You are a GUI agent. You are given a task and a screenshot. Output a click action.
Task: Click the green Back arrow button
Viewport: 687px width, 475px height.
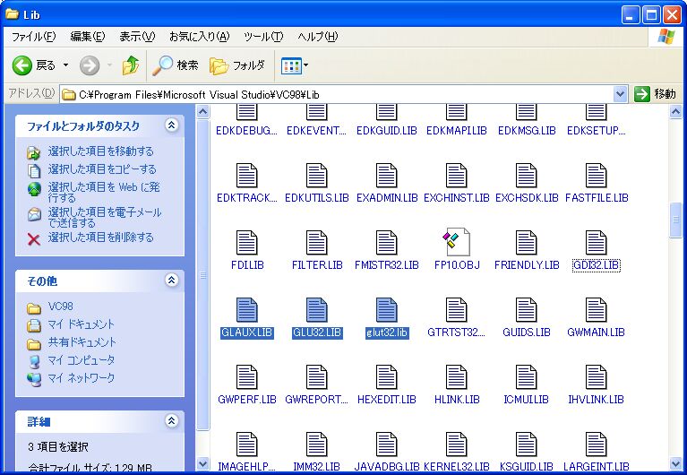click(21, 65)
